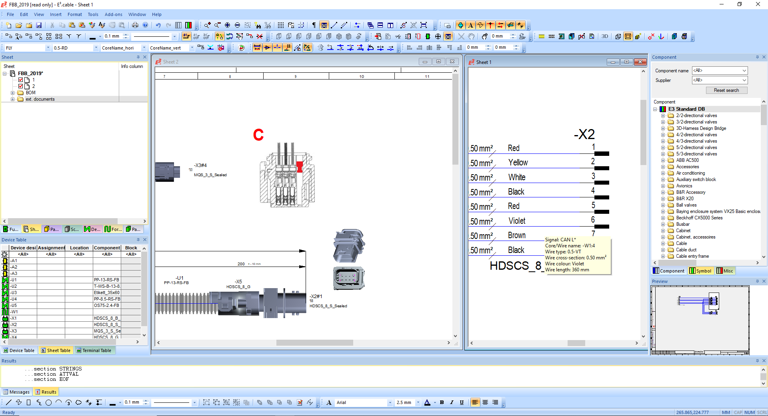Open the Component name dropdown
The image size is (768, 416).
point(720,71)
